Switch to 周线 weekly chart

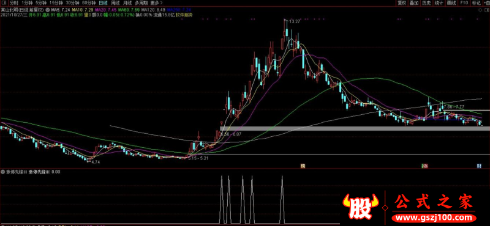(x=115, y=3)
